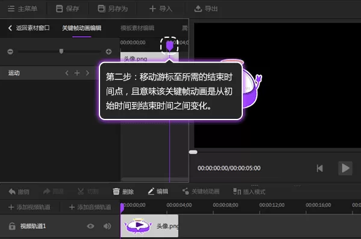Click the 00:00:16;00 mark on timeline ruler
The height and width of the screenshot is (239, 361).
tap(318, 205)
